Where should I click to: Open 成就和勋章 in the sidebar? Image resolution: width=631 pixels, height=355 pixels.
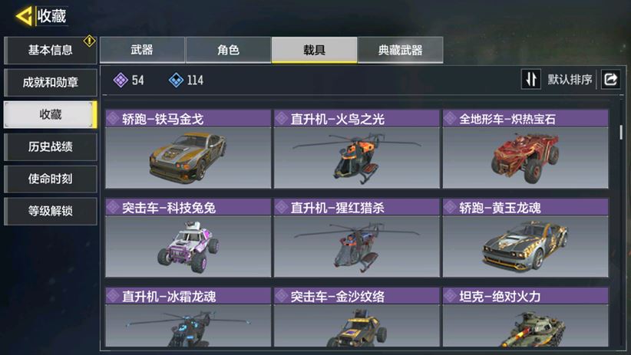pos(51,82)
